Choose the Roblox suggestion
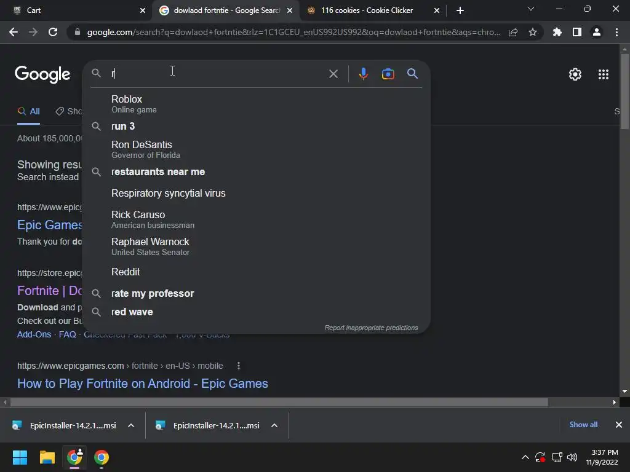The image size is (630, 472). click(256, 104)
